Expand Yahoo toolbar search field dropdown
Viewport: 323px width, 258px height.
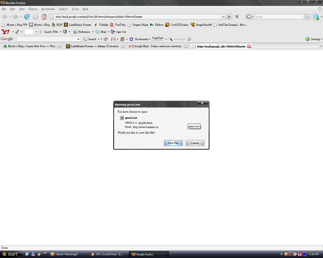pos(36,32)
